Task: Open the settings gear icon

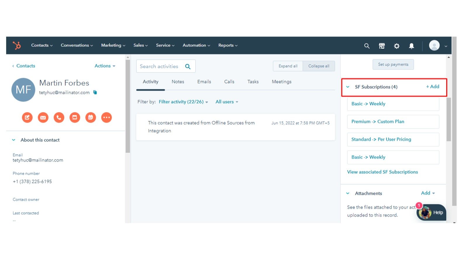Action: [397, 46]
